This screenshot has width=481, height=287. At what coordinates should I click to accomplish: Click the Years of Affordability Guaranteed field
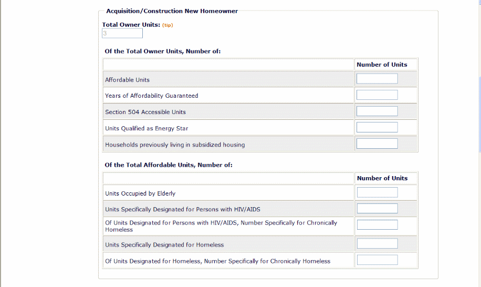[x=377, y=95]
